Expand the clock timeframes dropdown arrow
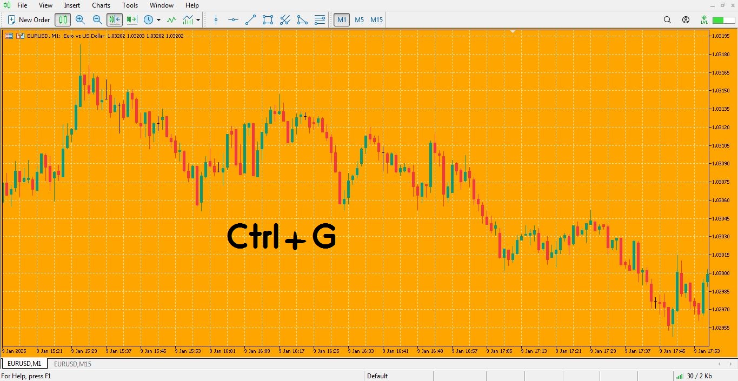 (x=158, y=20)
